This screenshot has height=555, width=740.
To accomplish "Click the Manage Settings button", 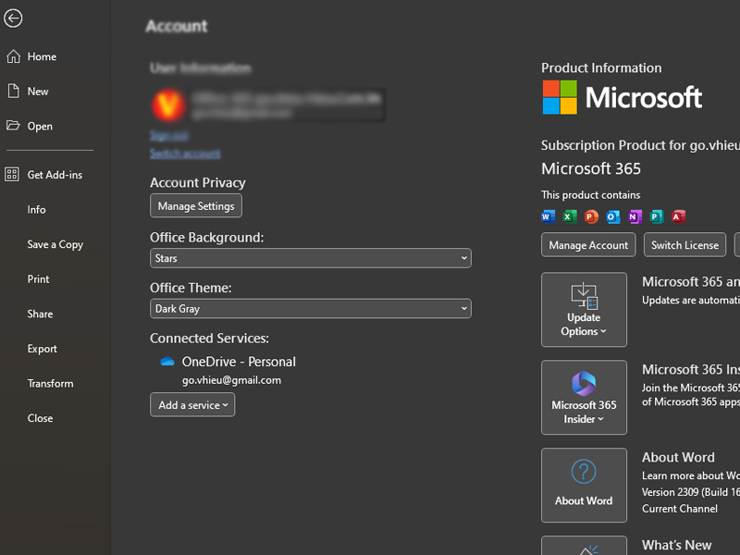I will [196, 205].
